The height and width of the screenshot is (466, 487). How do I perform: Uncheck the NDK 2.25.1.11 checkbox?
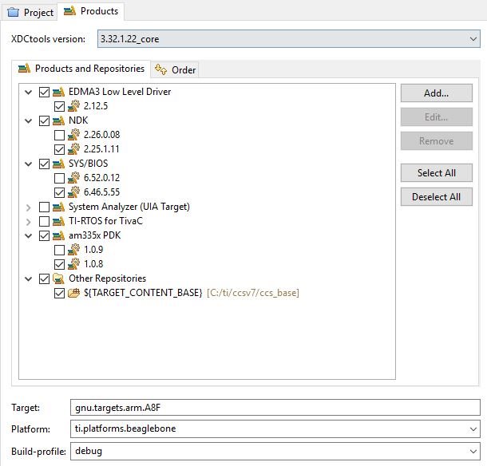click(59, 149)
